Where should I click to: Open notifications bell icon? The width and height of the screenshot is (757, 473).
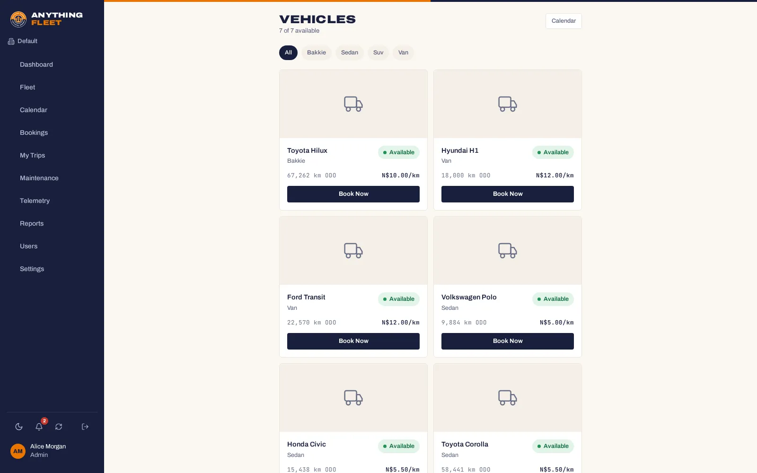point(39,427)
